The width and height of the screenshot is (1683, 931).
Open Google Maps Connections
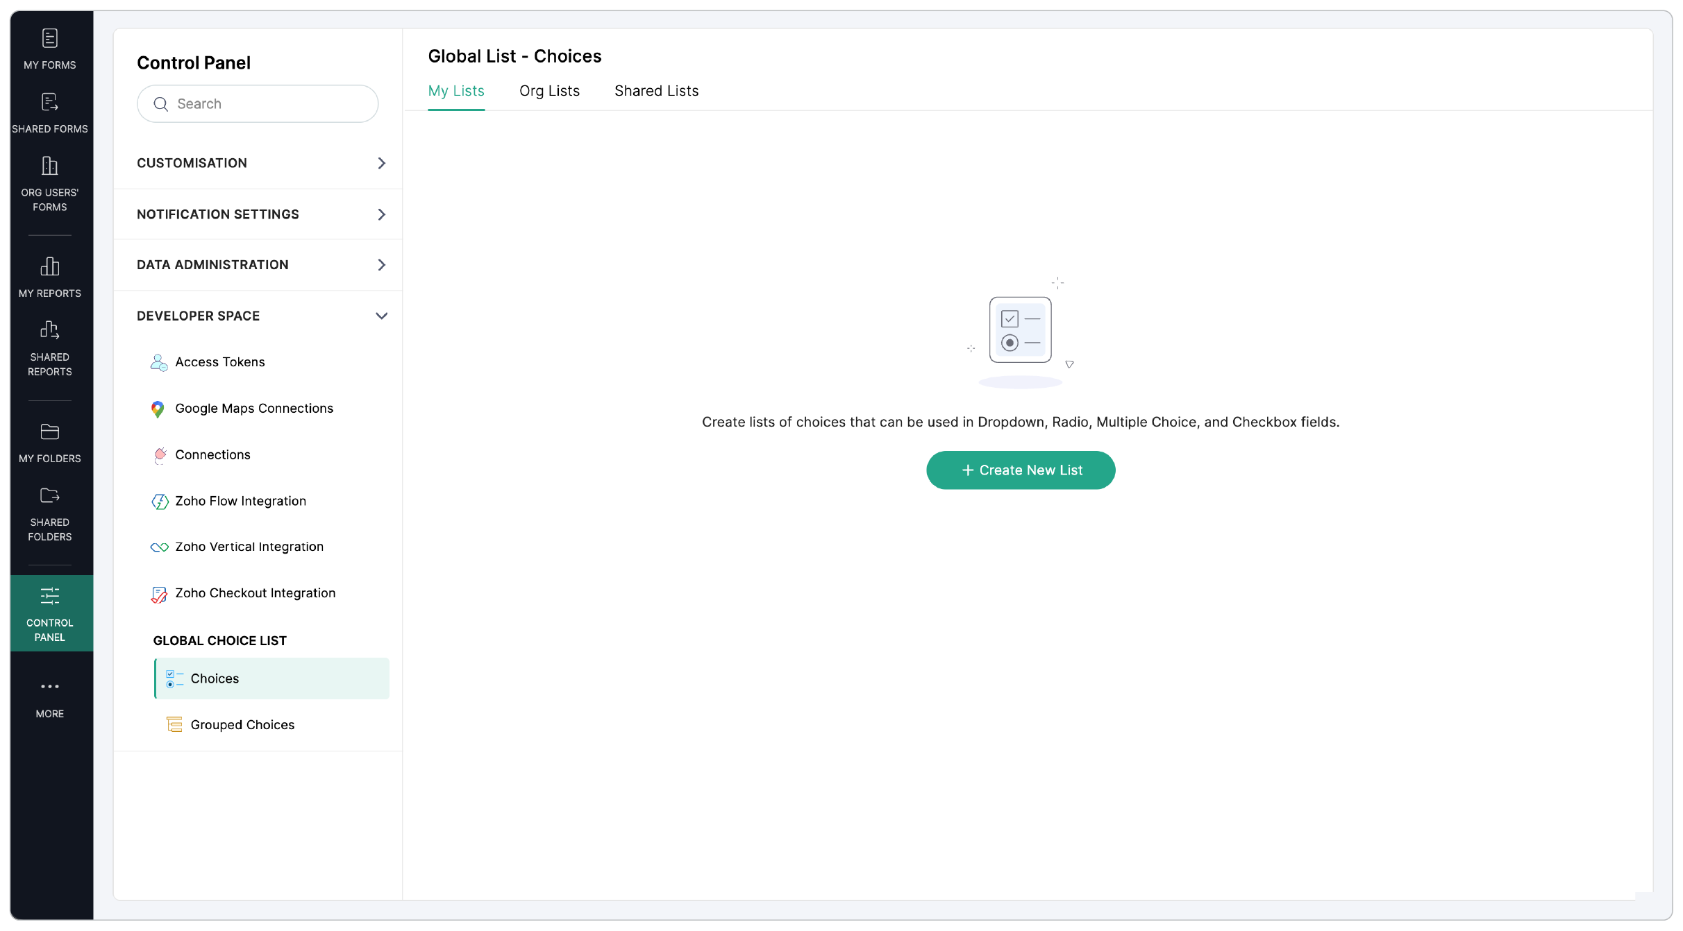click(254, 409)
